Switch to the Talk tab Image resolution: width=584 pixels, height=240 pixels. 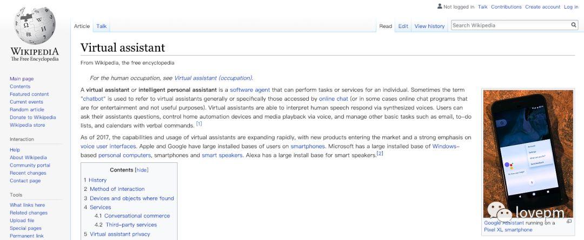[x=101, y=26]
